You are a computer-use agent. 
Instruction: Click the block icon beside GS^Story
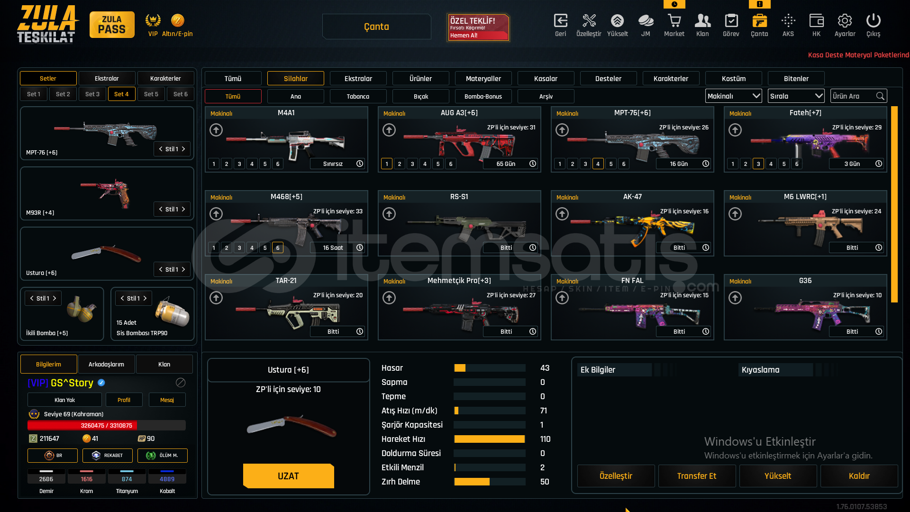coord(181,383)
